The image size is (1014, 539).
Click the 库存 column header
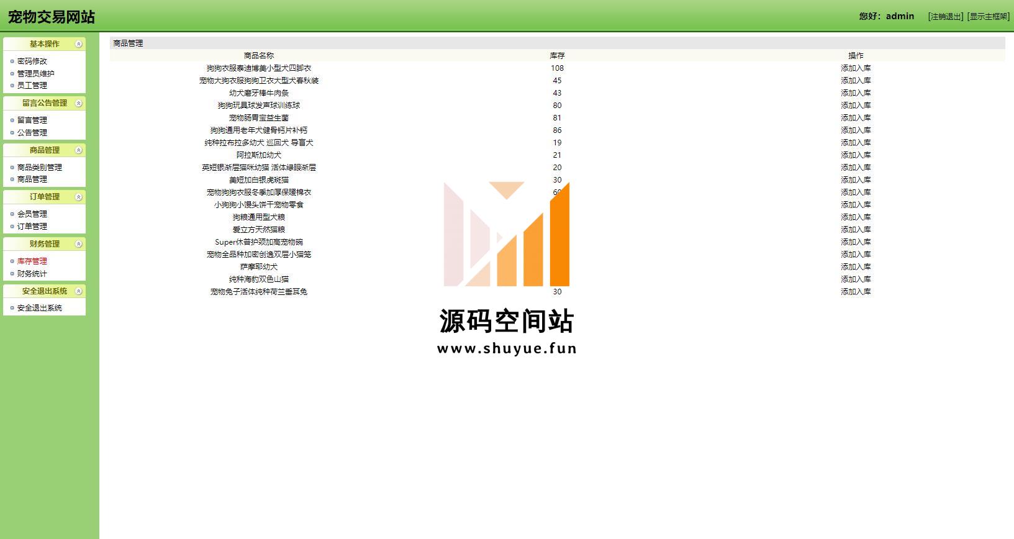[x=557, y=56]
